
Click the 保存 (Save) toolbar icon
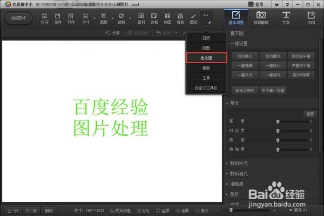click(x=58, y=18)
